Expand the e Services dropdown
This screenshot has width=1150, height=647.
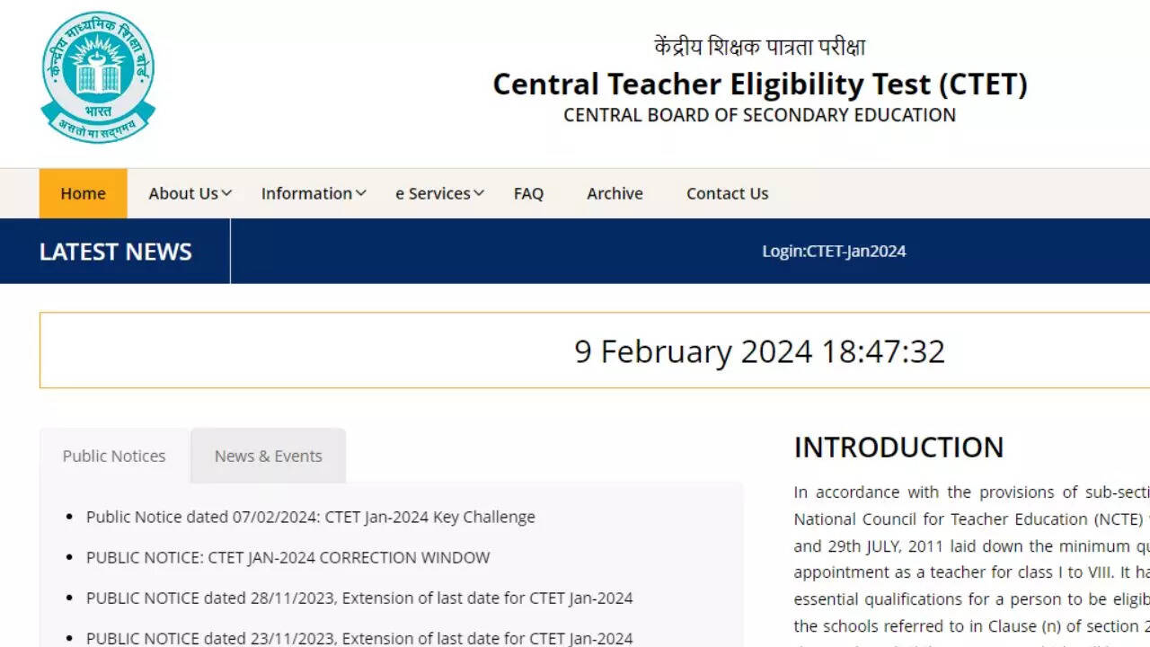pyautogui.click(x=439, y=193)
